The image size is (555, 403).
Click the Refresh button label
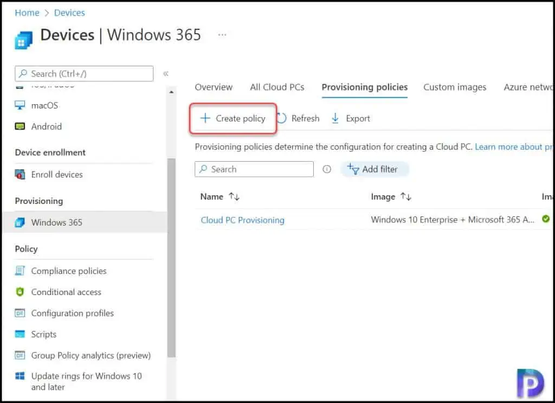tap(305, 118)
